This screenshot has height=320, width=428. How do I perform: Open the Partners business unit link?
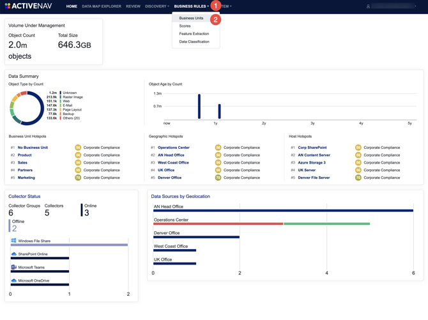[x=25, y=170]
